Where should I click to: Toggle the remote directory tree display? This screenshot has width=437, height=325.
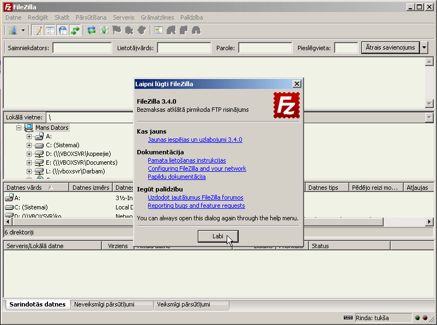coord(63,30)
